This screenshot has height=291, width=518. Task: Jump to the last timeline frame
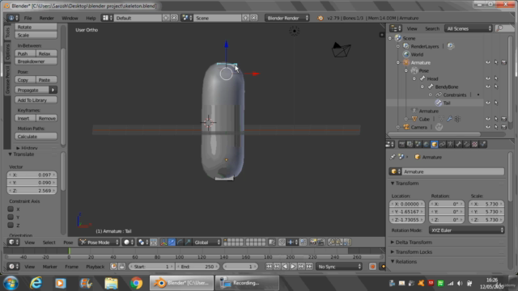tap(309, 267)
